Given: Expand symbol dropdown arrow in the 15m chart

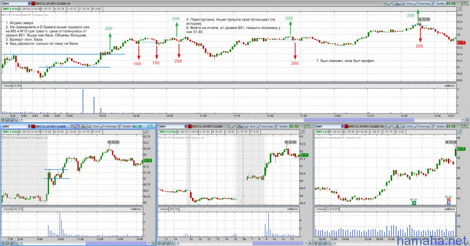Looking at the screenshot, I should [186, 127].
